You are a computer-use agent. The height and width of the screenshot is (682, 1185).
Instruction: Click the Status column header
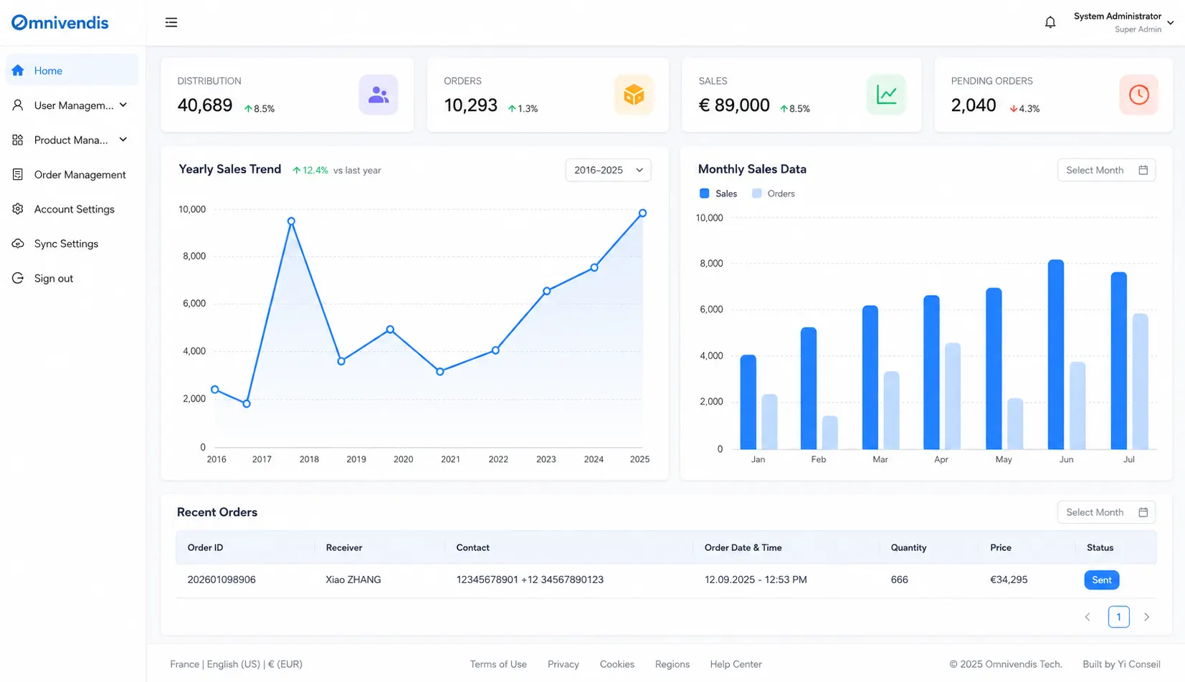pyautogui.click(x=1100, y=547)
